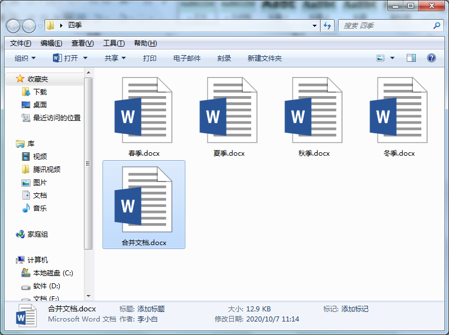Viewport: 449px width, 335px height.
Task: Select the 秋季.docx Word file icon
Action: [314, 110]
